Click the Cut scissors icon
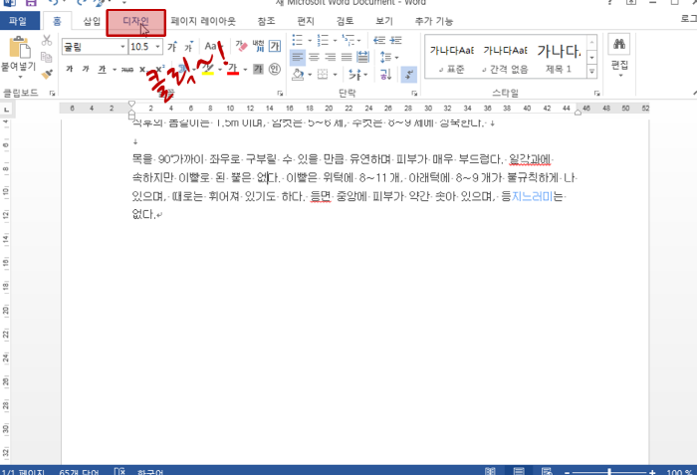The width and height of the screenshot is (697, 475). 47,41
